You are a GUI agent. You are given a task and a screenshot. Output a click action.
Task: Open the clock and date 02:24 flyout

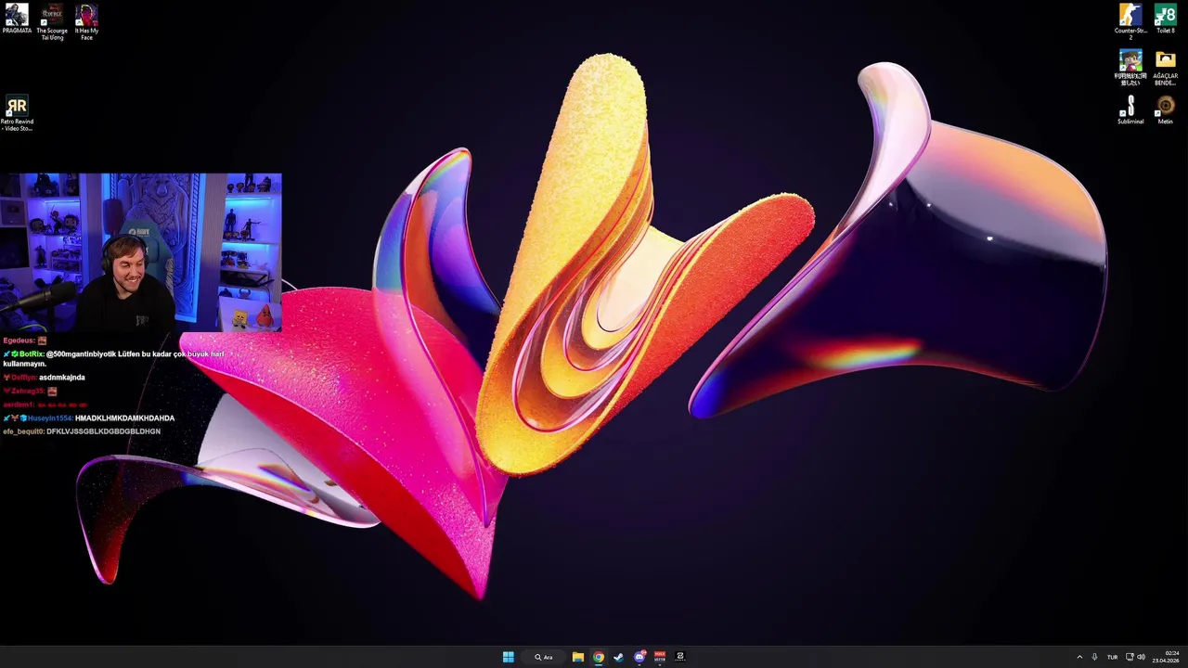point(1166,657)
